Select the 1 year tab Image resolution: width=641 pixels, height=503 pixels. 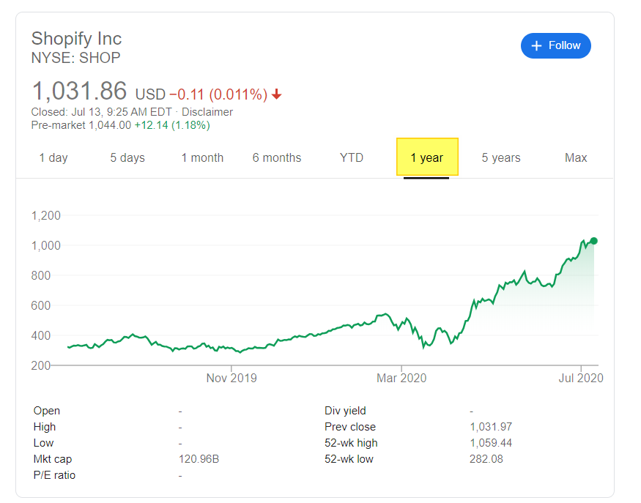click(x=427, y=157)
